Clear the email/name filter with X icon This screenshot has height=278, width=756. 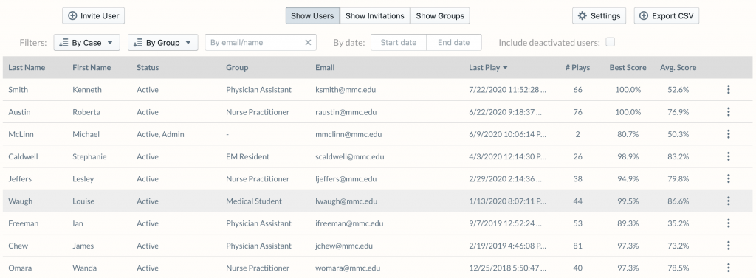click(x=308, y=42)
